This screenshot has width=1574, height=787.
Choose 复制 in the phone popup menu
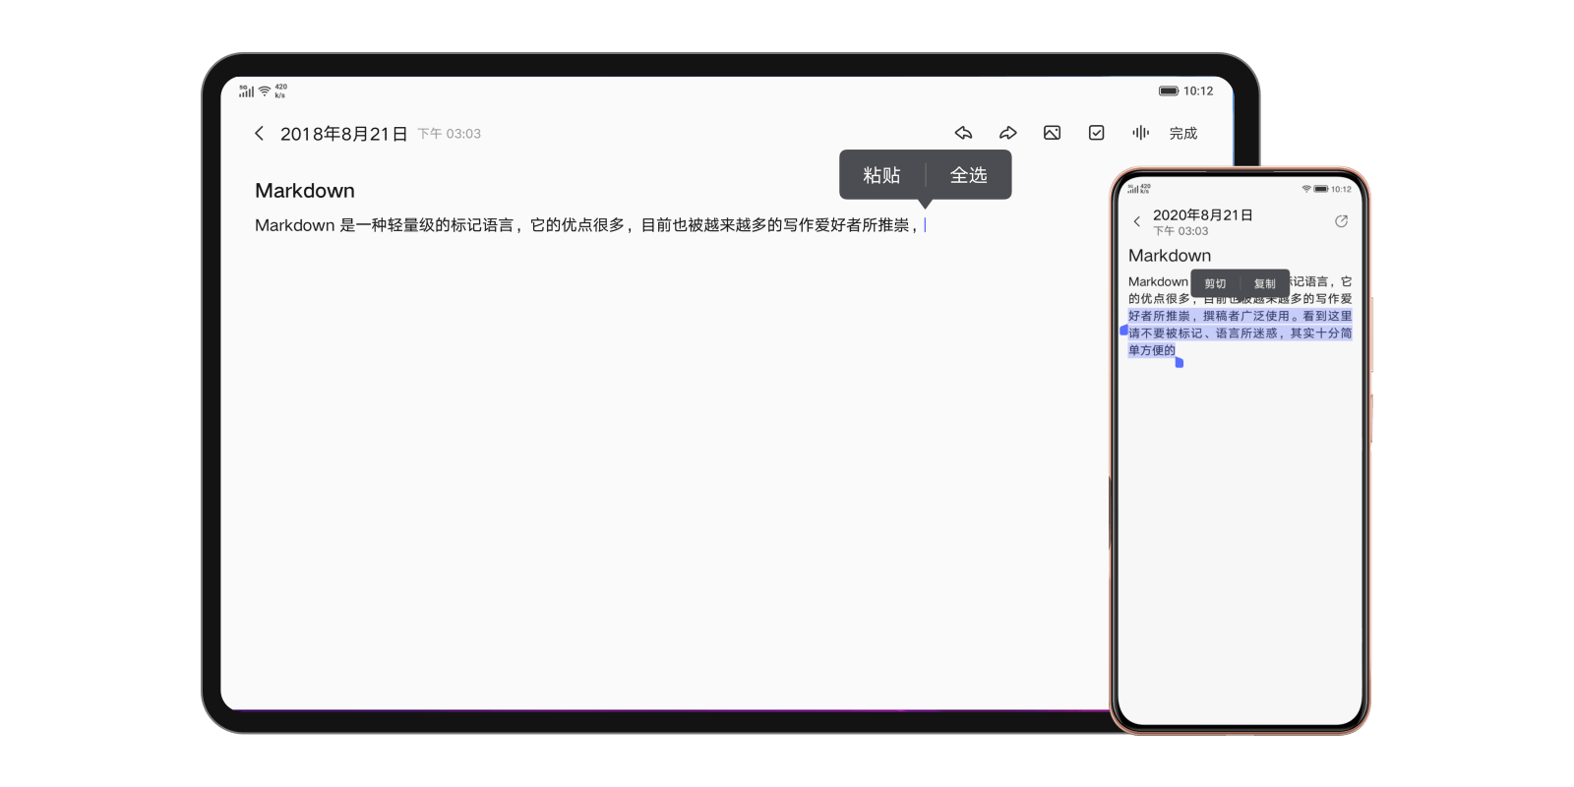pos(1264,283)
